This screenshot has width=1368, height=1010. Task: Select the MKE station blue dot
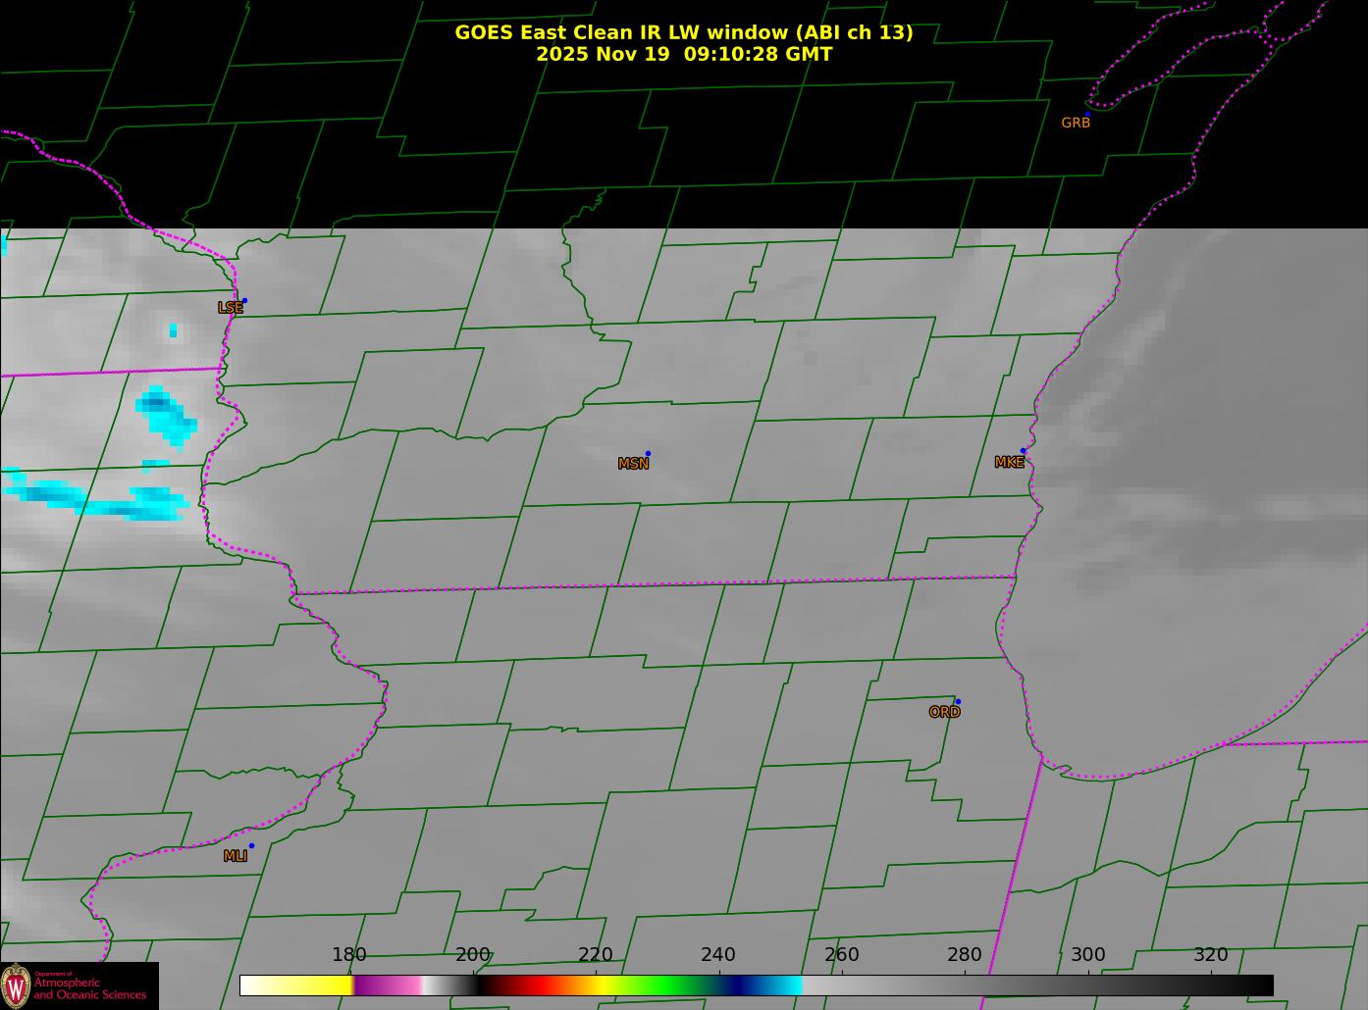click(1023, 451)
